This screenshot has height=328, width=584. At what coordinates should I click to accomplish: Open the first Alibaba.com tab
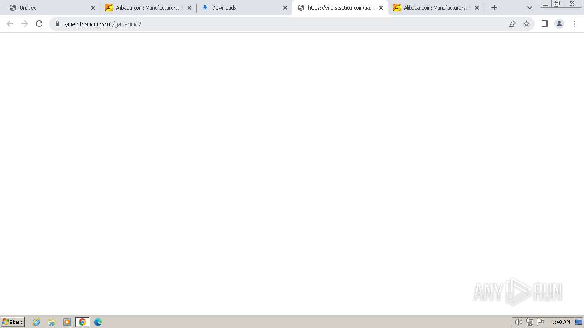click(x=148, y=8)
